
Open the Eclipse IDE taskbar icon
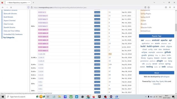pos(111,97)
